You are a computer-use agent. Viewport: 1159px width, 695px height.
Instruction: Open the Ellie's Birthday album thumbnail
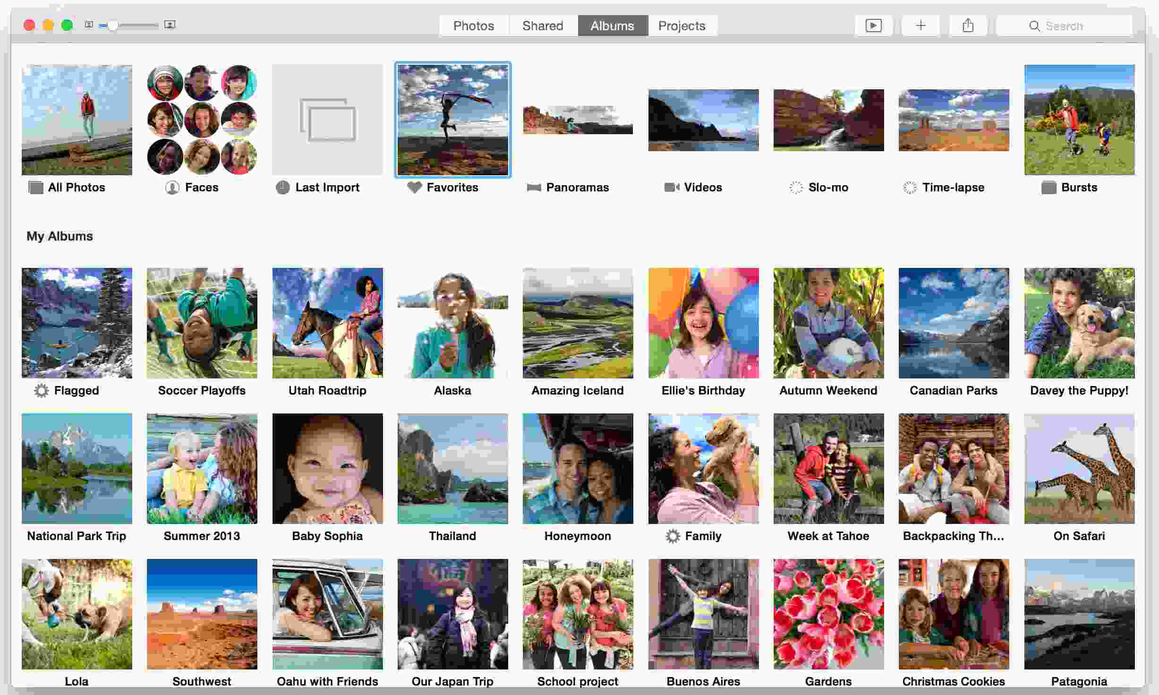[x=703, y=323]
